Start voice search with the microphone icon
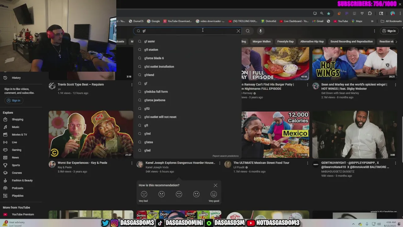 (x=260, y=31)
